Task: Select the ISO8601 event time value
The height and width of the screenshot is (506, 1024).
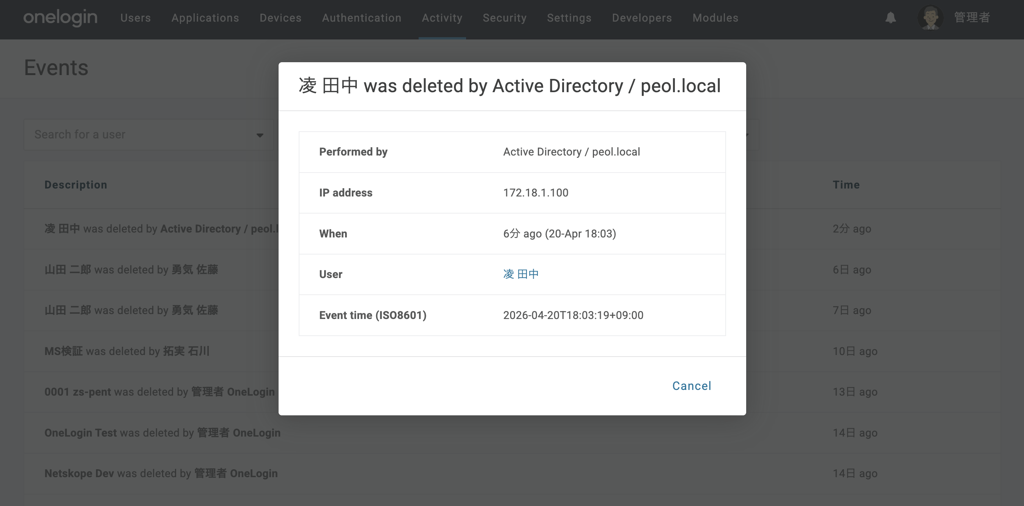Action: [573, 315]
